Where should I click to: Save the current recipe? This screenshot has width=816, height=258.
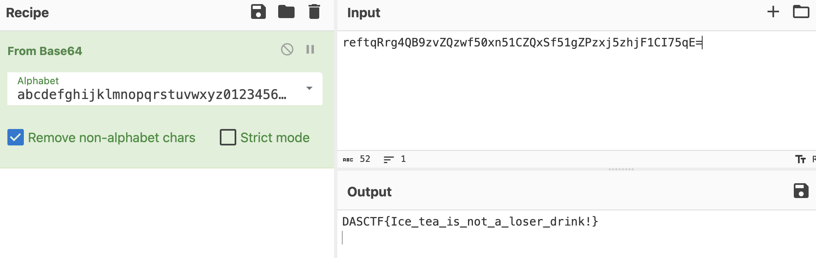pyautogui.click(x=258, y=12)
